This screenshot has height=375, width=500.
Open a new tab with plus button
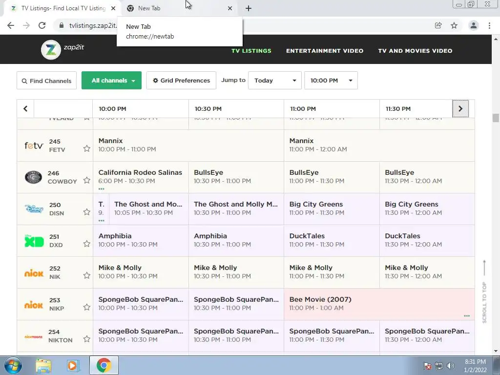pyautogui.click(x=249, y=8)
